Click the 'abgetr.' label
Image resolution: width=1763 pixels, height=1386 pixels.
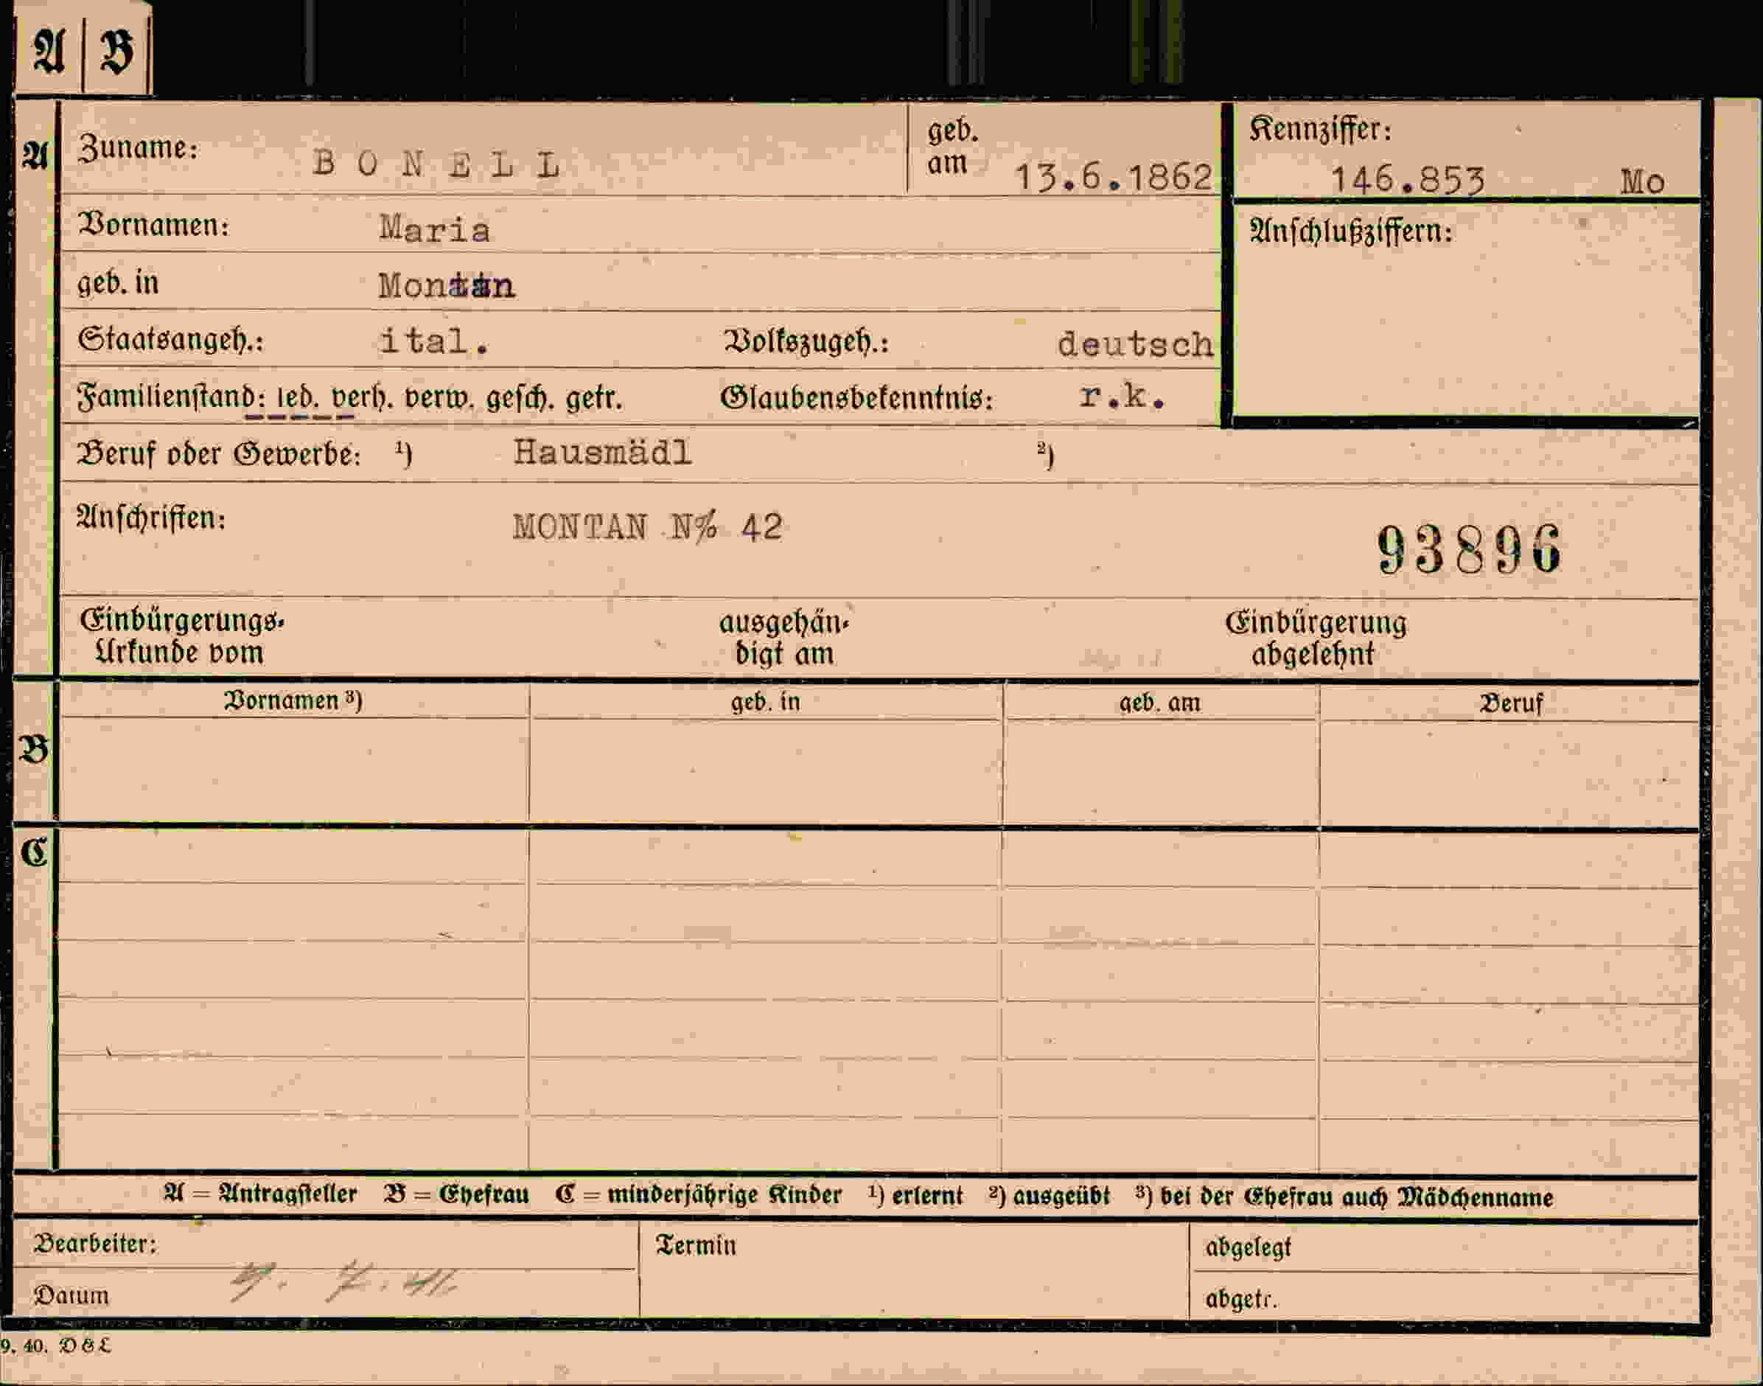1241,1299
